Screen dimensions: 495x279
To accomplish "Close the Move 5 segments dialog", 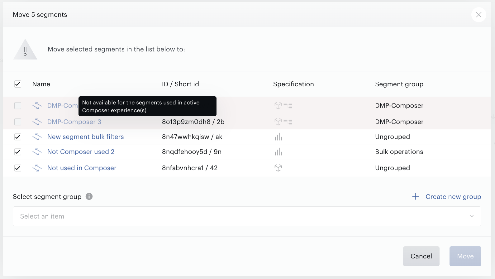I will tap(479, 15).
